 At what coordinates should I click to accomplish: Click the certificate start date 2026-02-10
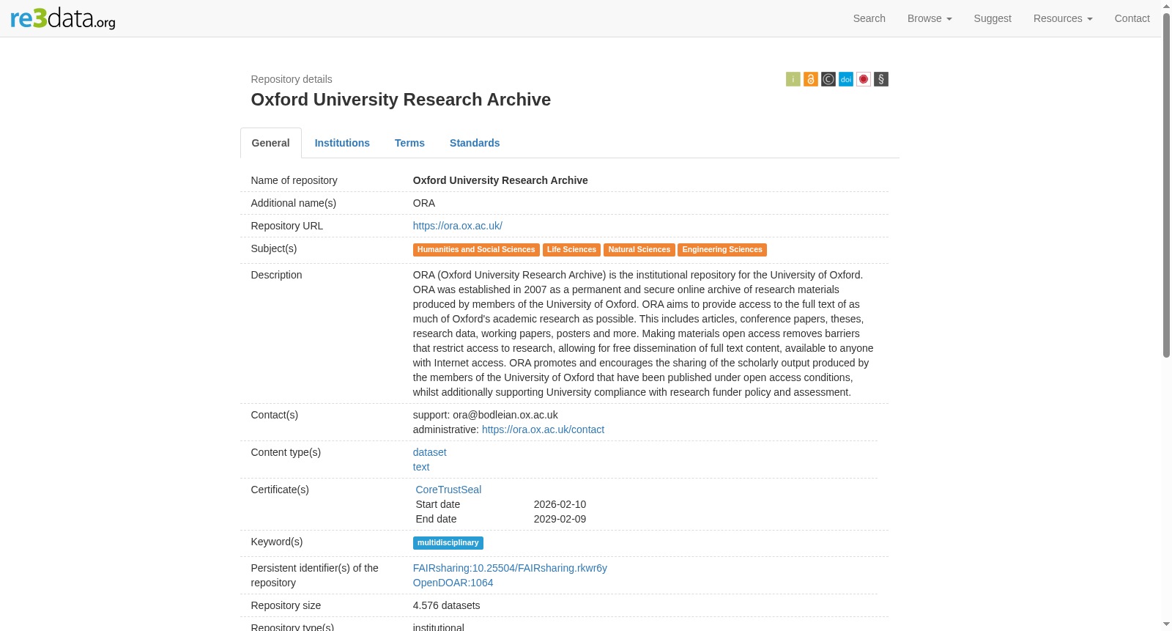560,504
